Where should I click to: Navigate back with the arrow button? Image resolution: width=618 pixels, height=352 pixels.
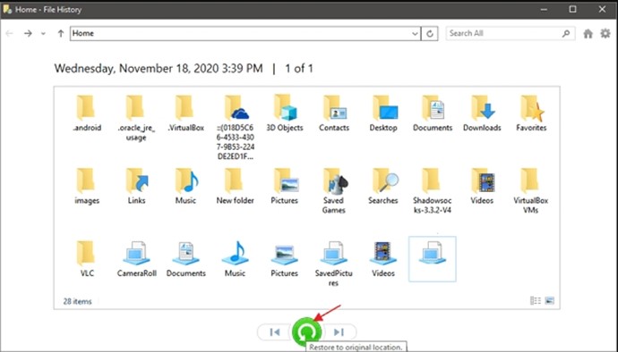[10, 33]
